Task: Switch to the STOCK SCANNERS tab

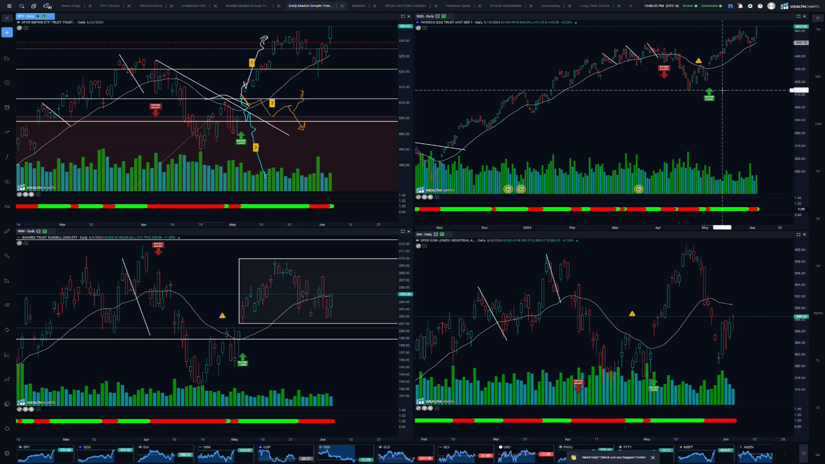Action: 505,6
